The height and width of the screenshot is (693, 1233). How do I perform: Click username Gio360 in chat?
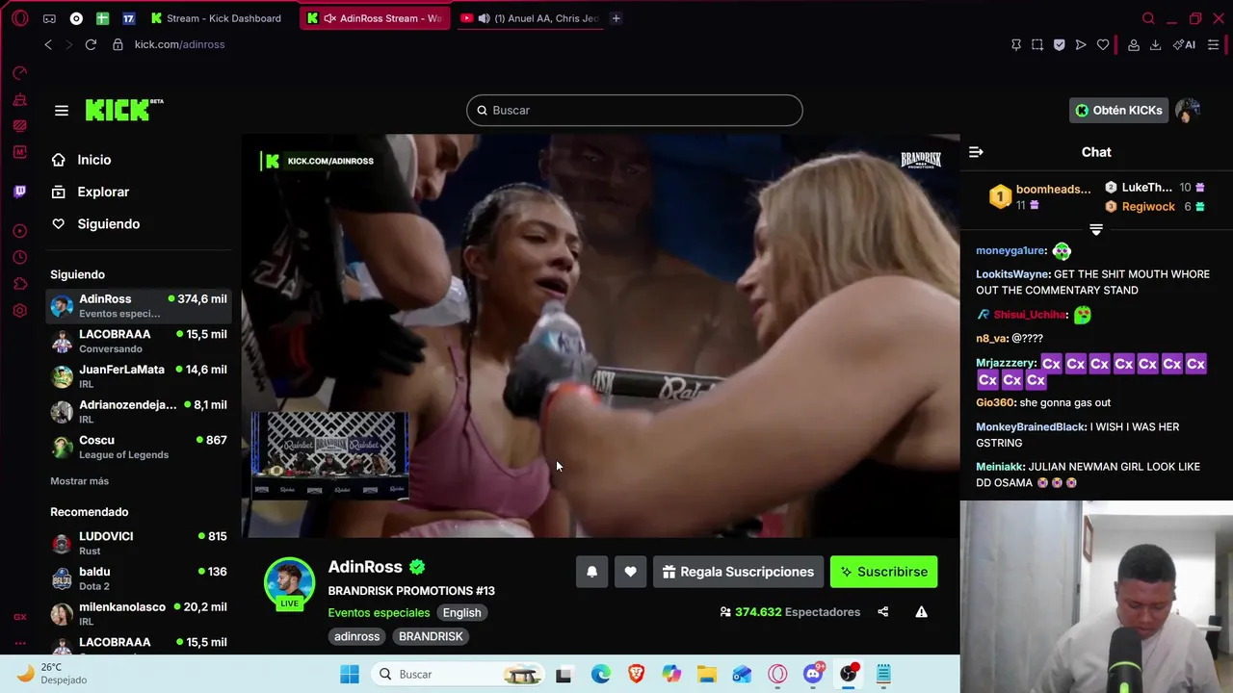(995, 403)
